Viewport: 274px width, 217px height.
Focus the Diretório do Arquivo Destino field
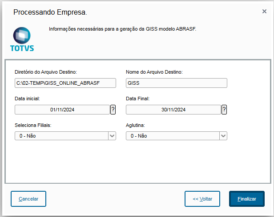[x=65, y=83]
